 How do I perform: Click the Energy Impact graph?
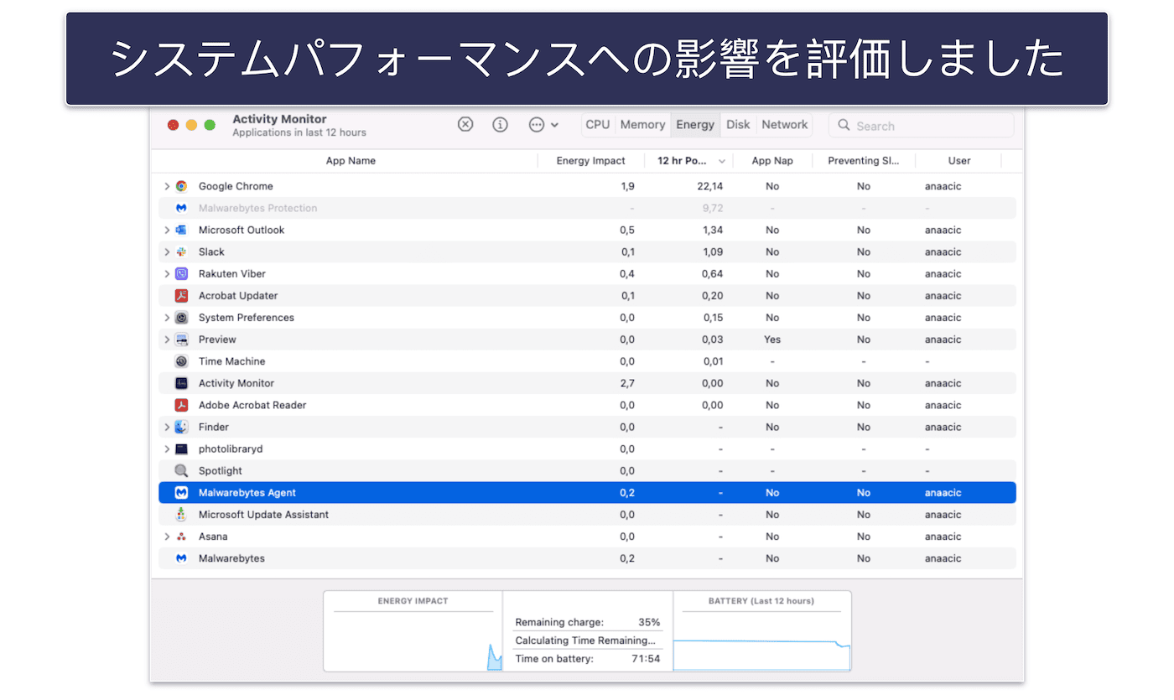click(x=413, y=641)
